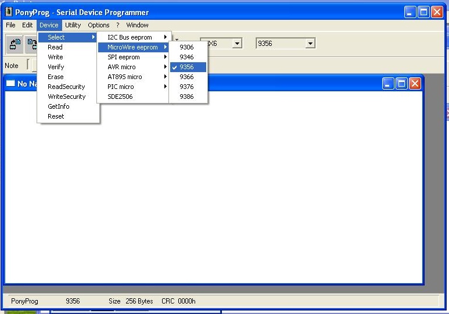
Task: Choose Write from Device menu
Action: 69,57
